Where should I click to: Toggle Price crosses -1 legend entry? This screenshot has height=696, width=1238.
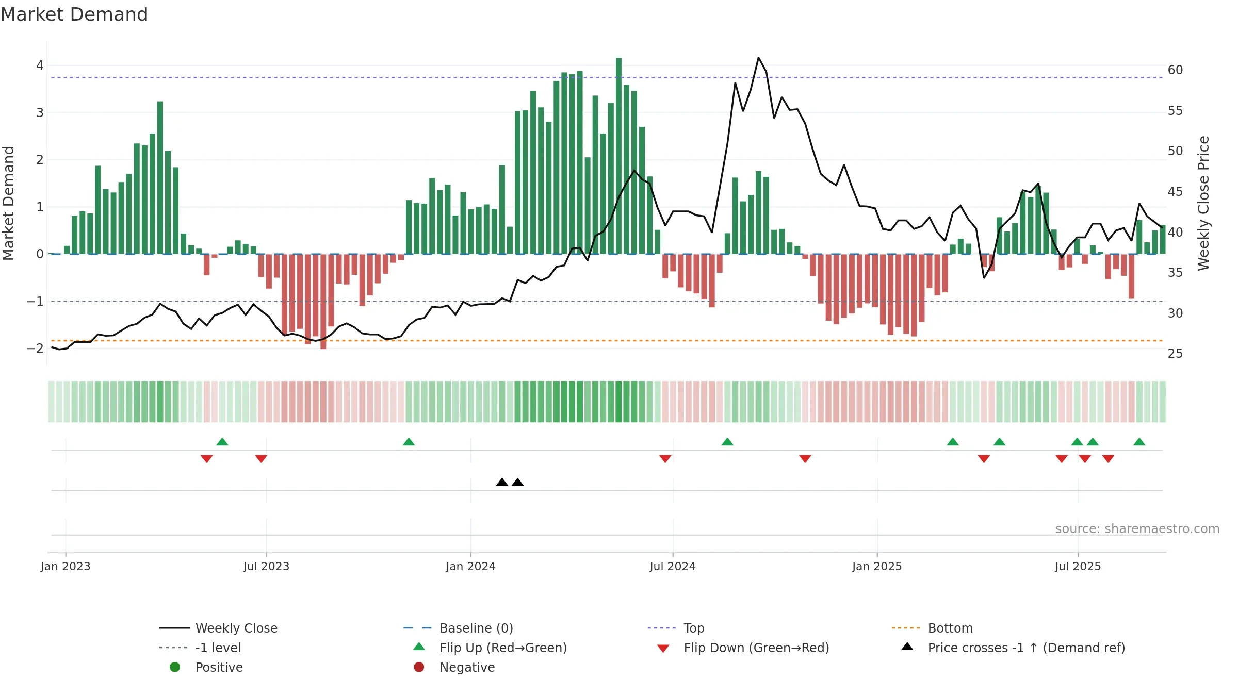click(1013, 648)
